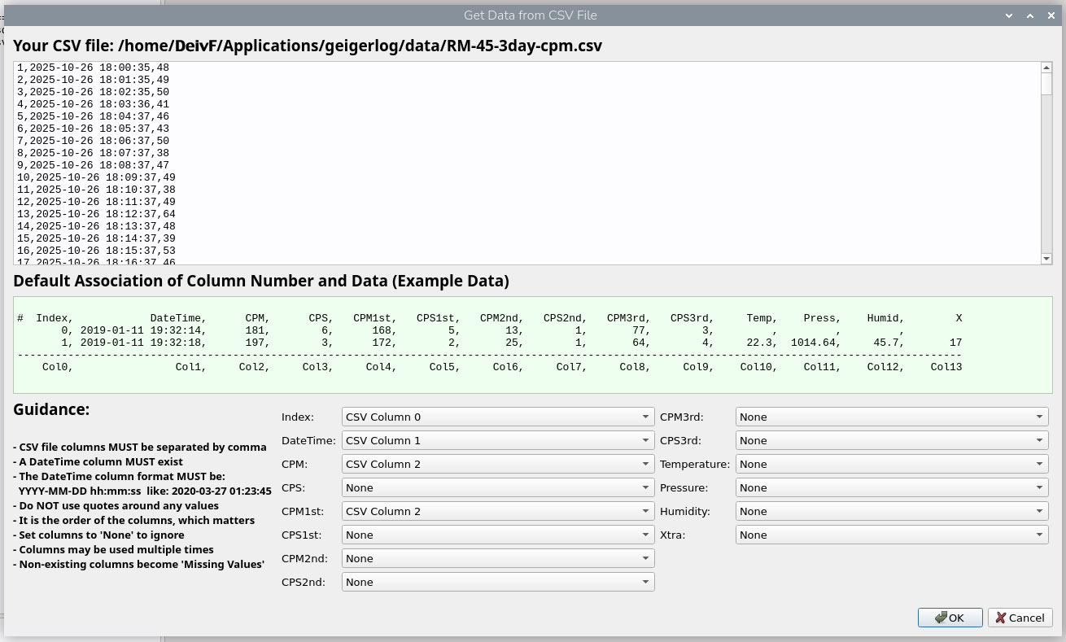The image size is (1066, 642).
Task: Expand the CPS2nd column dropdown
Action: coord(497,582)
